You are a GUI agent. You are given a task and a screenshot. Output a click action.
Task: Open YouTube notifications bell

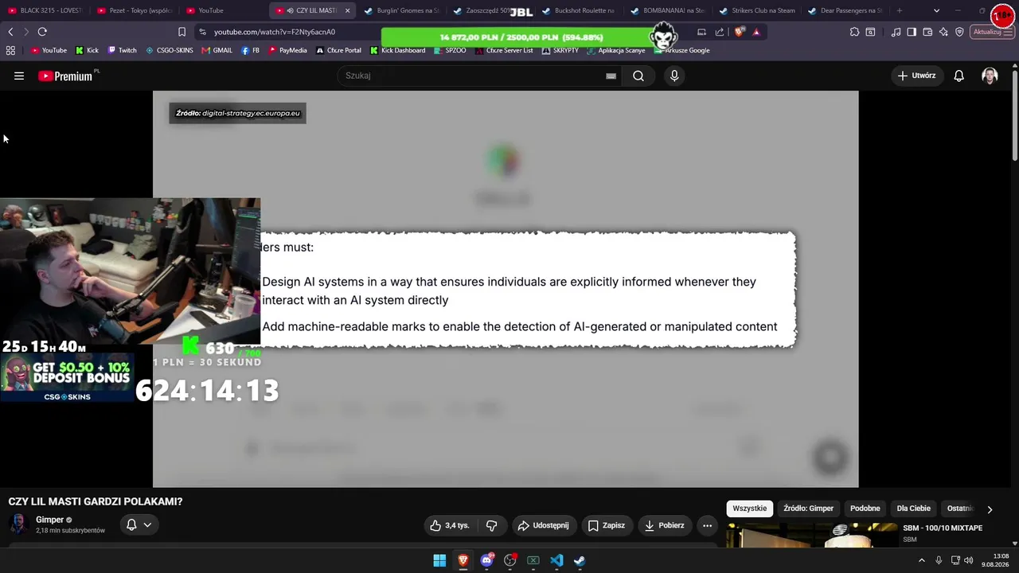tap(959, 76)
